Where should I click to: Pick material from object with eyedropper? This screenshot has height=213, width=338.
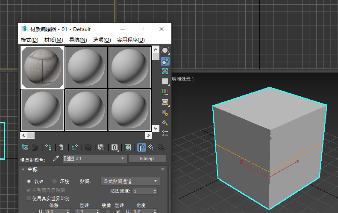tap(55, 158)
